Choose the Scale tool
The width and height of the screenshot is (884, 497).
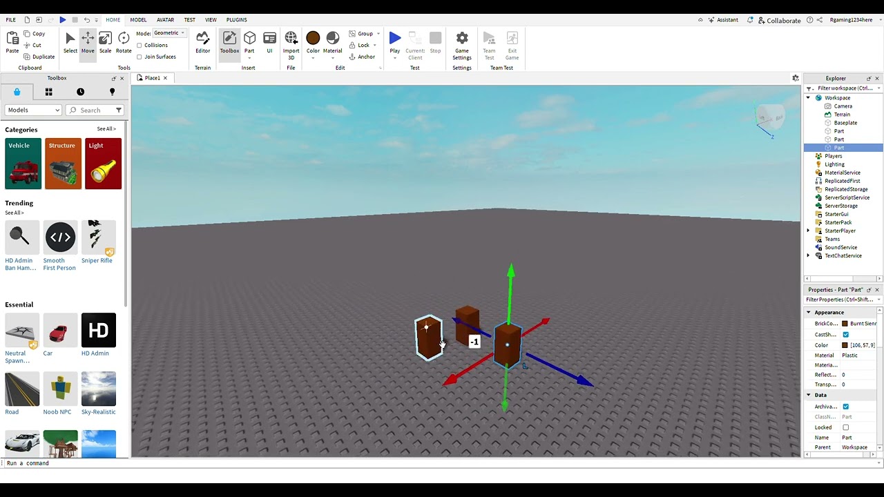(x=105, y=42)
